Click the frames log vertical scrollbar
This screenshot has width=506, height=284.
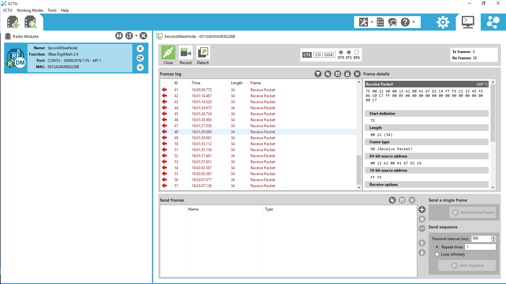point(359,170)
